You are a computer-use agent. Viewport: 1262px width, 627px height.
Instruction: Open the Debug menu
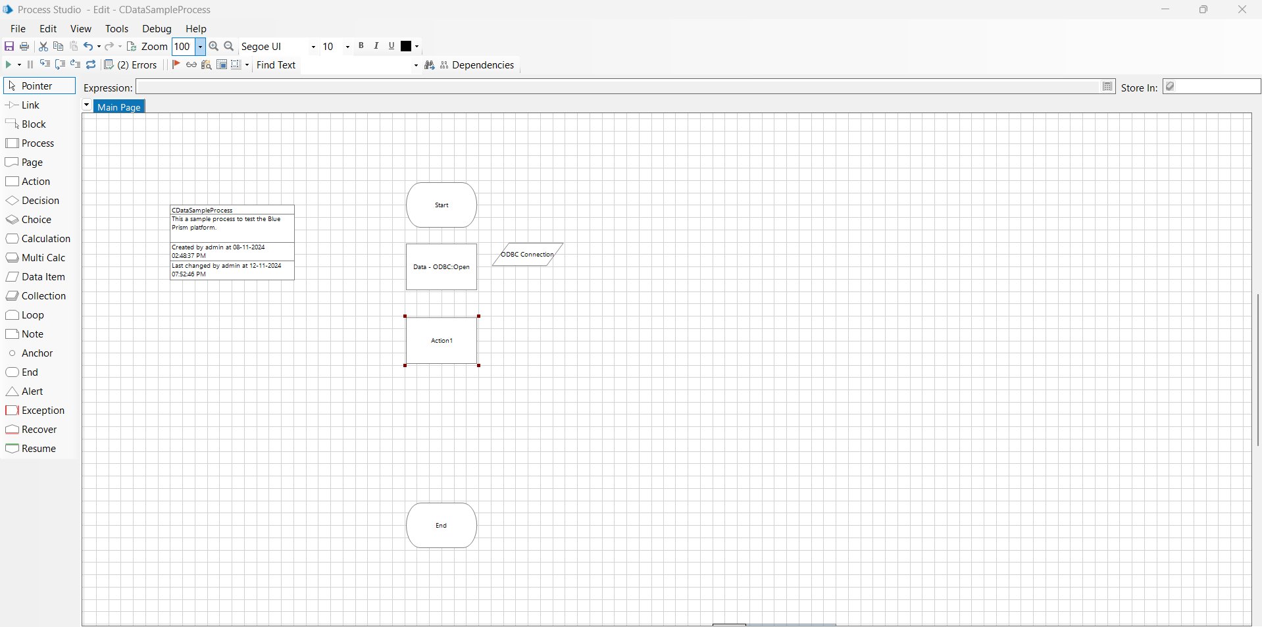pos(157,29)
